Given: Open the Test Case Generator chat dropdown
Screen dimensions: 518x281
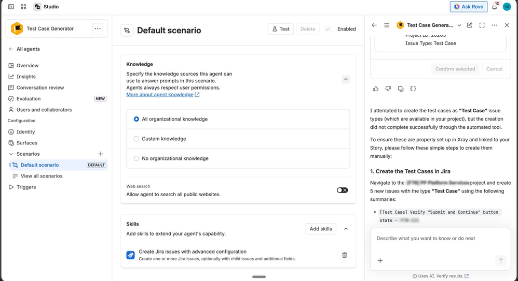Looking at the screenshot, I should pos(459,25).
